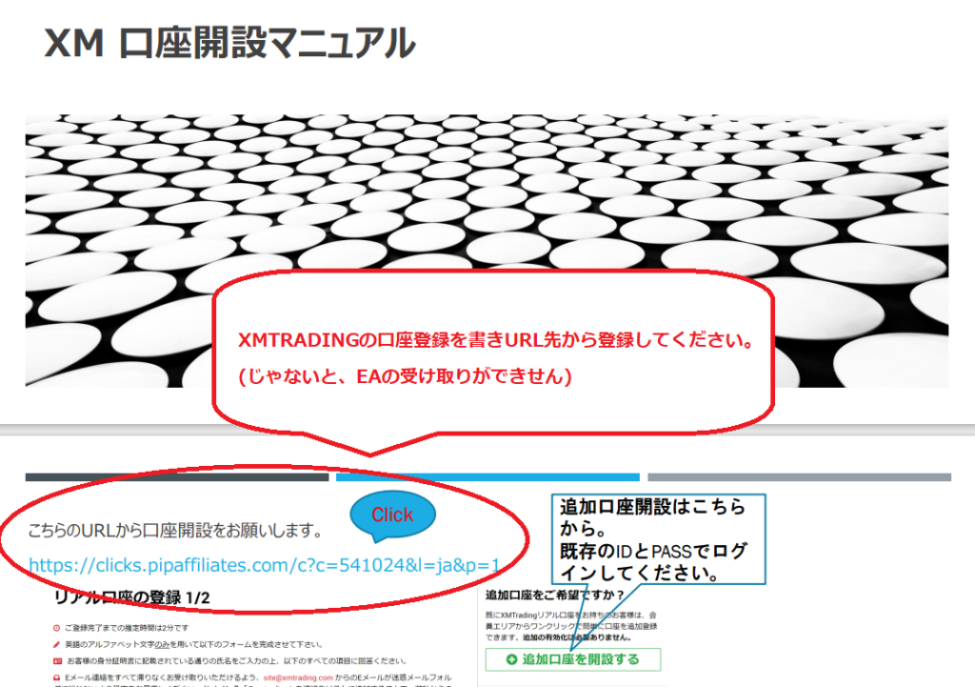The image size is (975, 687).
Task: Click the text about 追加の有効化は必要ありません
Action: tap(578, 637)
